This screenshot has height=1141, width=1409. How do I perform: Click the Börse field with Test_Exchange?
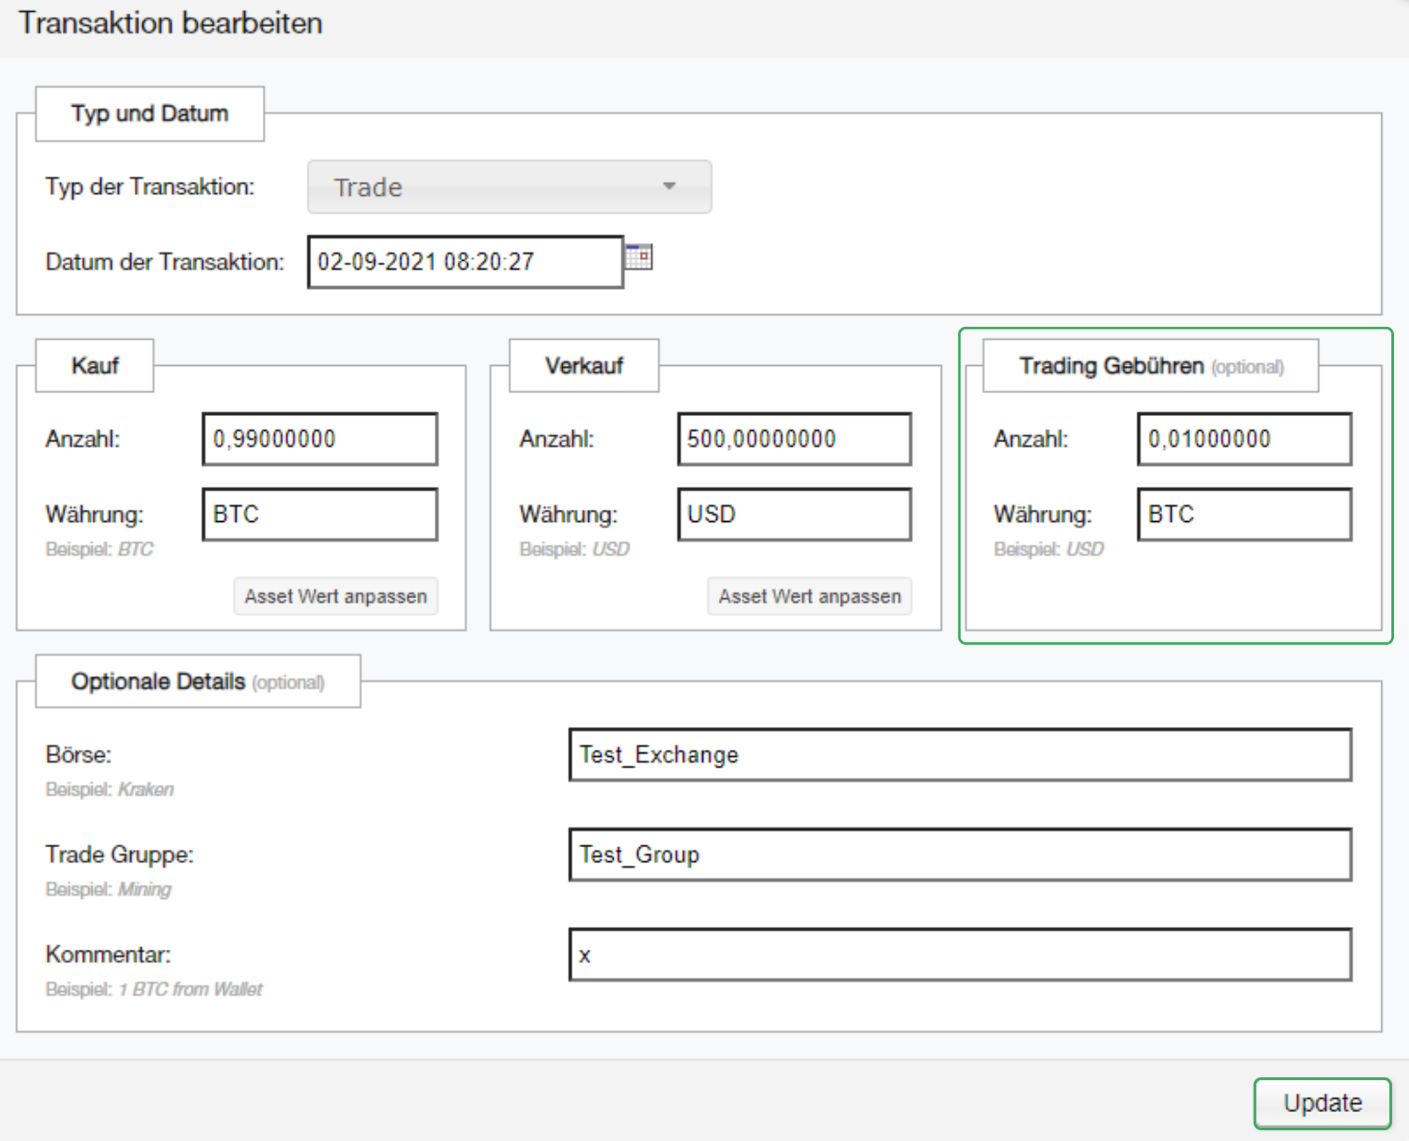click(x=960, y=755)
